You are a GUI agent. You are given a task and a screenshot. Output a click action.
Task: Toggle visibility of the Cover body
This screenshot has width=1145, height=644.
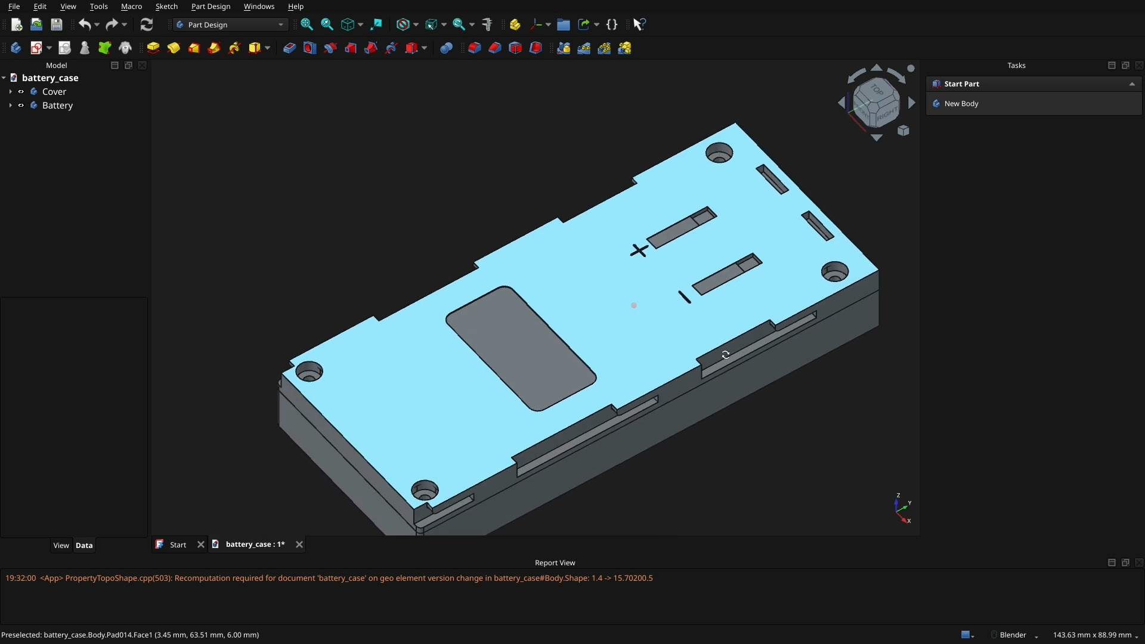(x=21, y=92)
